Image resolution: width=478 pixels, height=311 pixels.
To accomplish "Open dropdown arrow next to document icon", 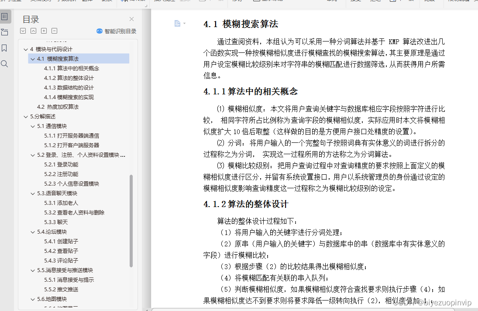I will [x=184, y=24].
